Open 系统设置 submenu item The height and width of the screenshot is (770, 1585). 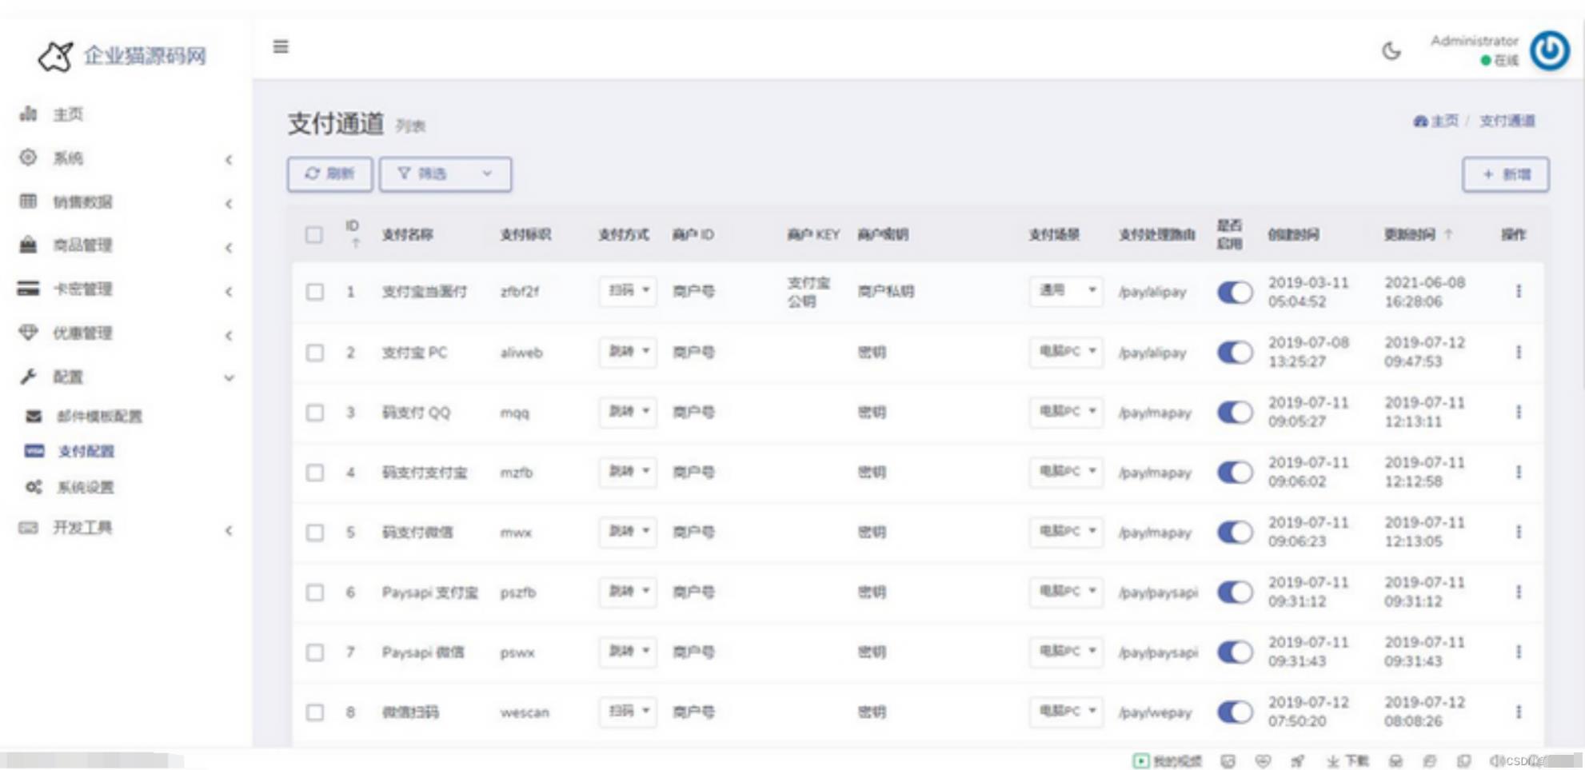pos(86,487)
